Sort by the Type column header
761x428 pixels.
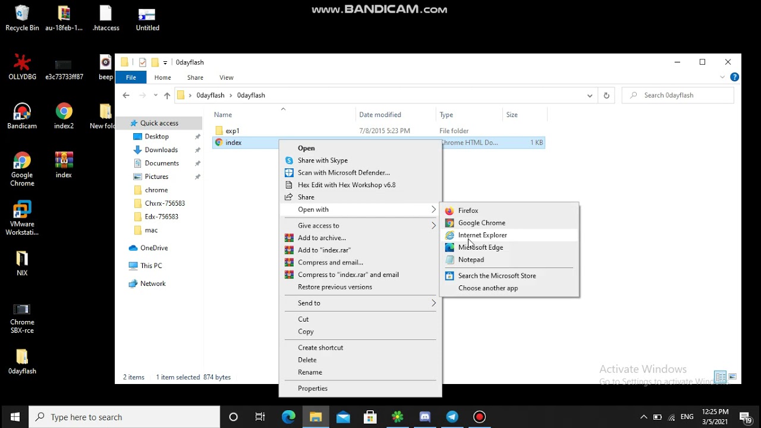point(468,115)
